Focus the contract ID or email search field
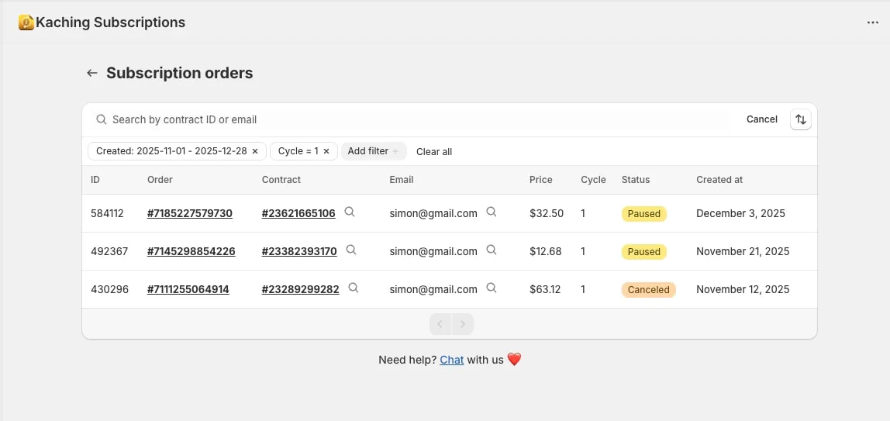The image size is (890, 421). 409,119
